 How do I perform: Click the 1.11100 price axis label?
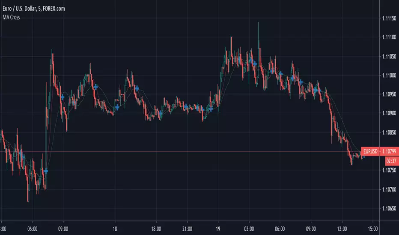tap(389, 37)
